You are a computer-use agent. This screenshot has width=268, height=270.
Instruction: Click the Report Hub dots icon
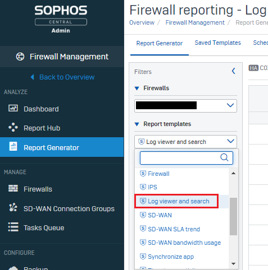13,127
